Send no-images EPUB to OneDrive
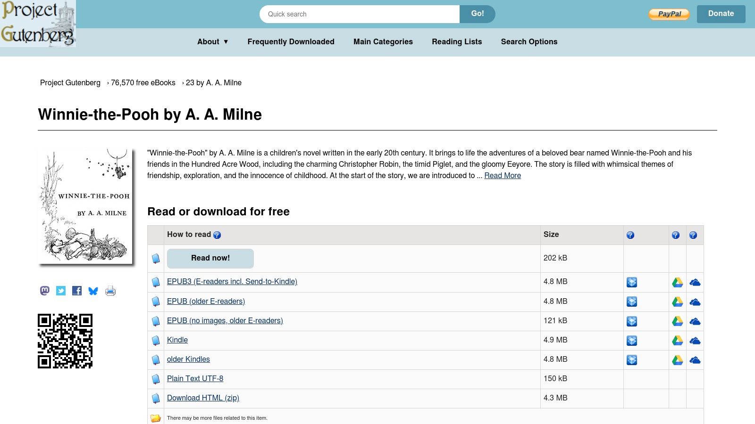This screenshot has width=755, height=424. (695, 321)
